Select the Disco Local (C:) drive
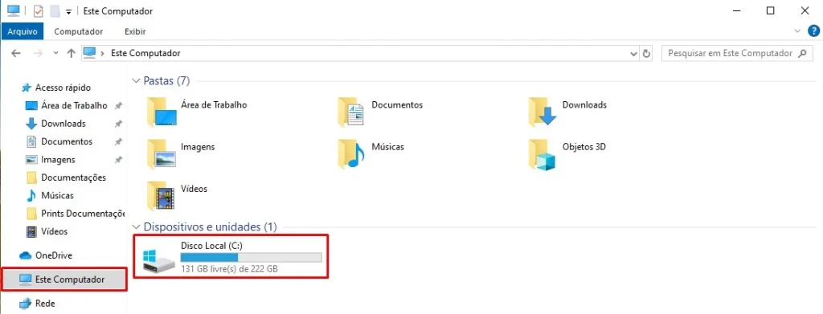This screenshot has width=823, height=314. tap(231, 256)
